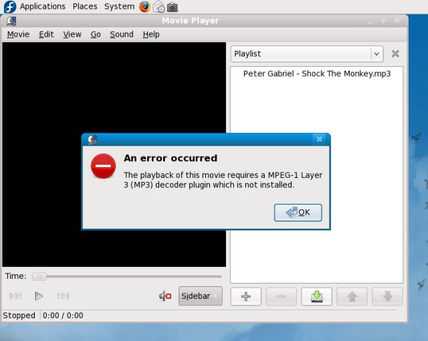Click the Time seek slider
The image size is (428, 341).
click(x=126, y=277)
